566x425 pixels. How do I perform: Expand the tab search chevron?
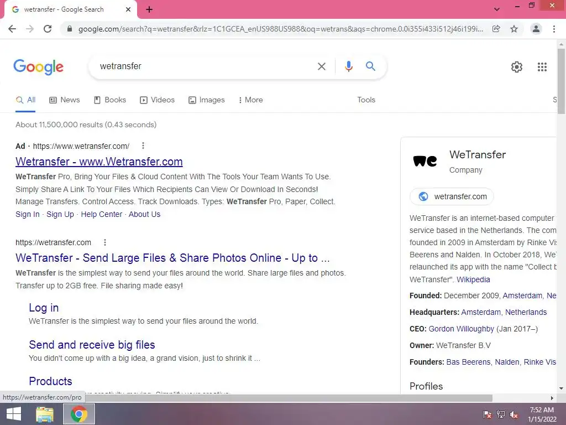click(x=497, y=9)
